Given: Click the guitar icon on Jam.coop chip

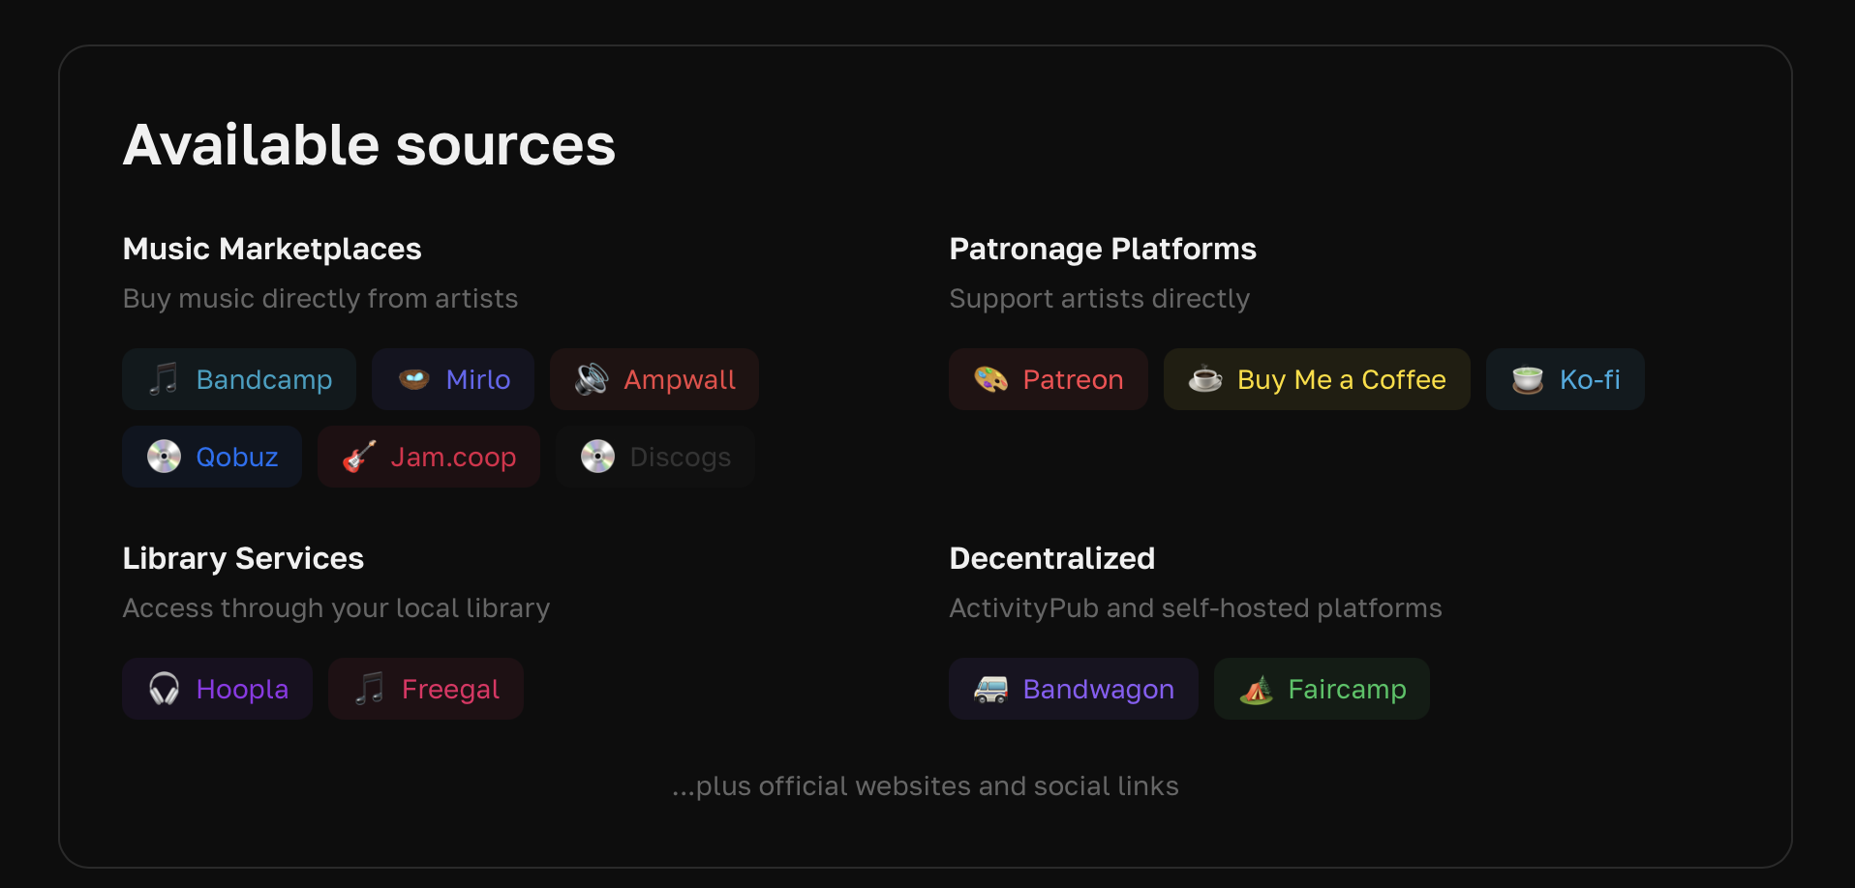Looking at the screenshot, I should point(356,456).
